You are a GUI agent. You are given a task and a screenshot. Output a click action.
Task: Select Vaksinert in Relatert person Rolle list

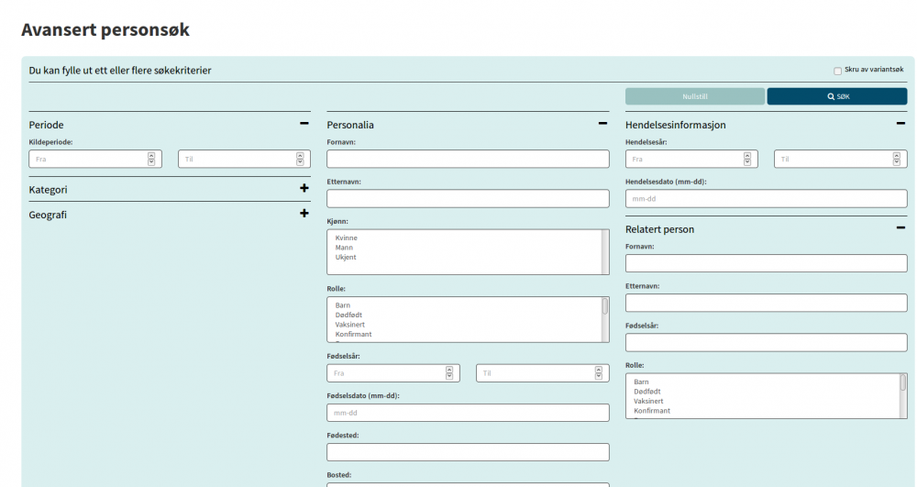click(x=648, y=401)
